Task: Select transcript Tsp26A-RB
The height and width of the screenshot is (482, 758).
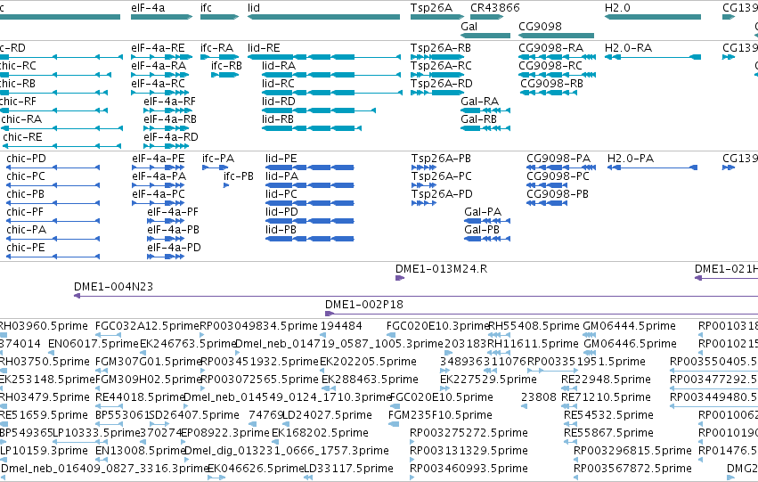Action: coord(437,57)
